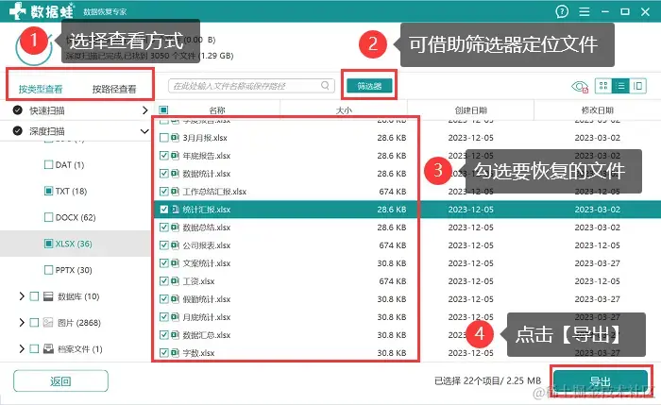Select the 月度统计.xlsx file name
Viewport: 661px width, 405px height.
coord(207,317)
